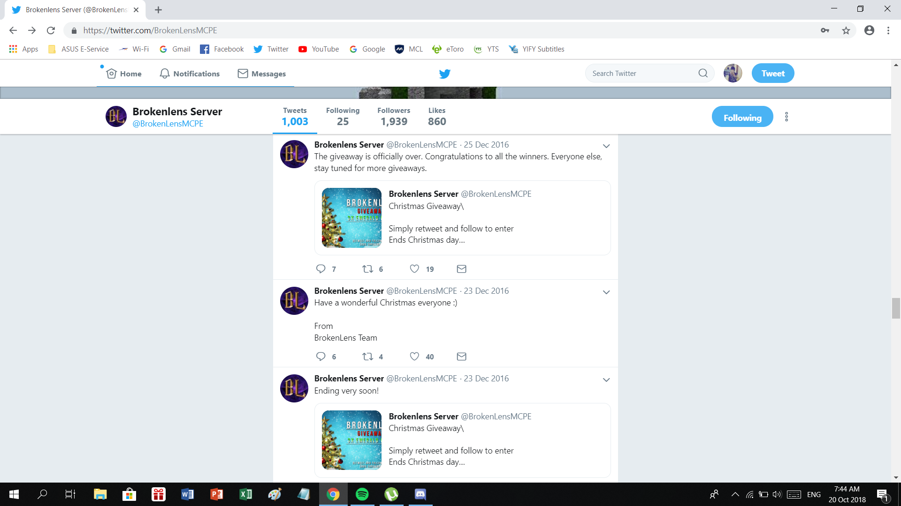Select the Tweets 1,003 tab

[295, 116]
